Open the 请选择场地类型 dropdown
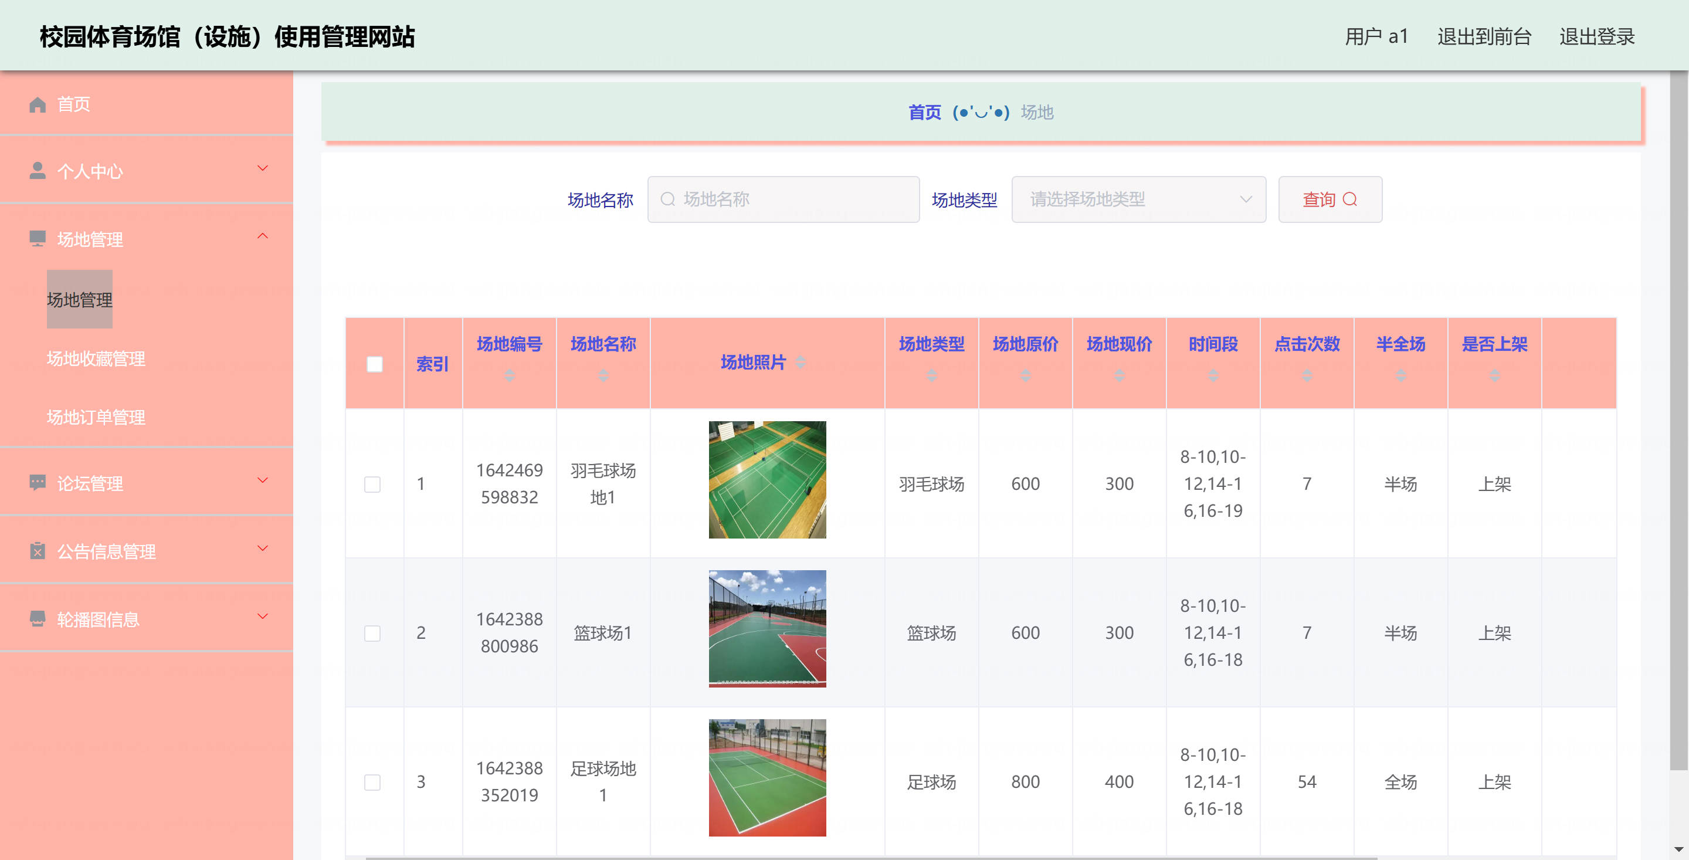 click(x=1138, y=199)
